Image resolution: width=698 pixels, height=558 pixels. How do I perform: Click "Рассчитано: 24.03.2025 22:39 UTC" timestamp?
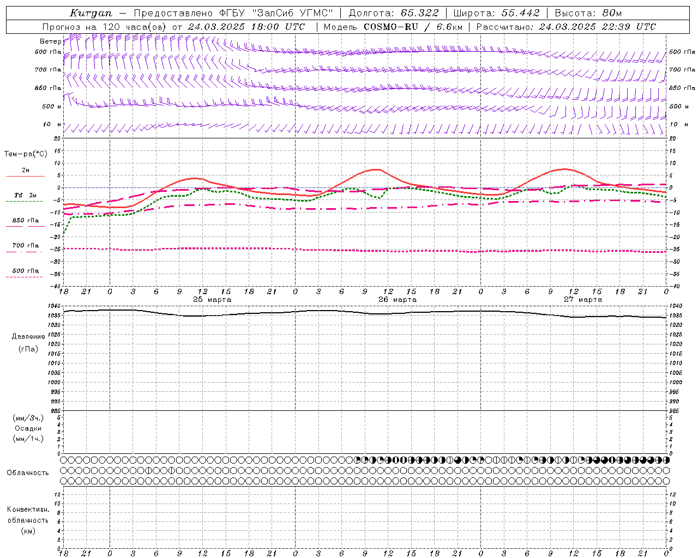566,27
